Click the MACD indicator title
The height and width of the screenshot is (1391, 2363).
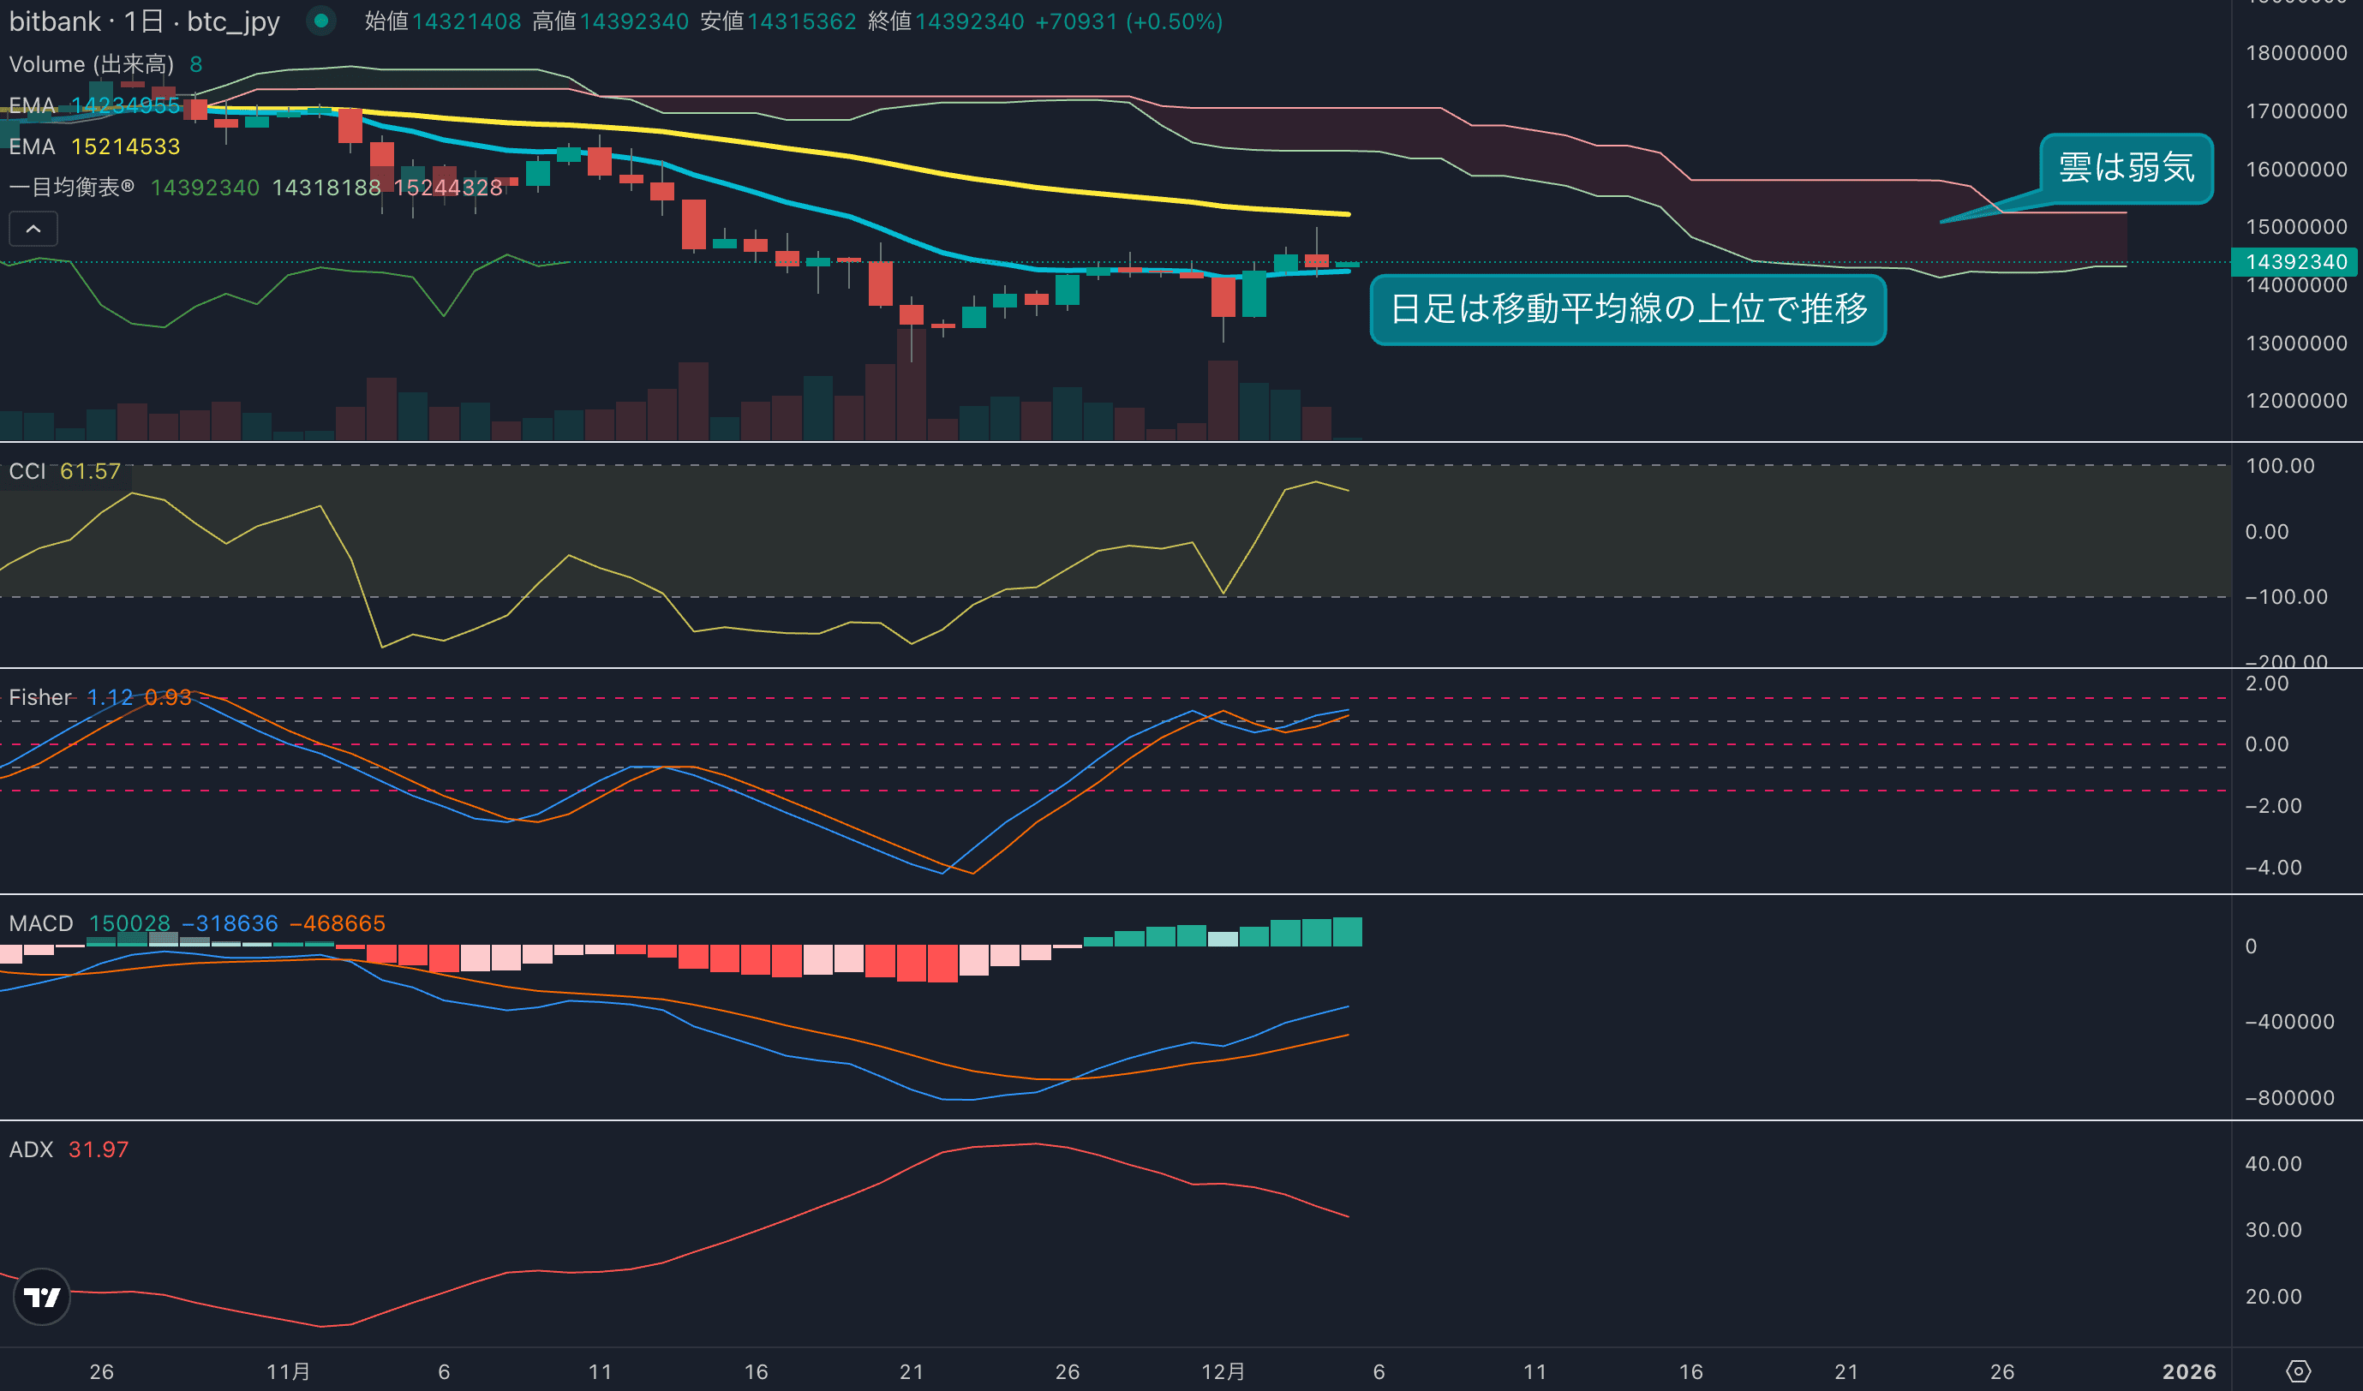tap(40, 923)
